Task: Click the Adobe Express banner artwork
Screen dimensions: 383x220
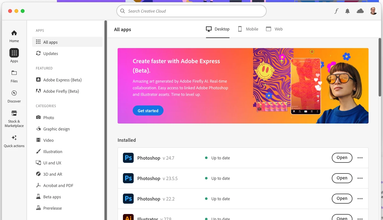Action: click(311, 86)
